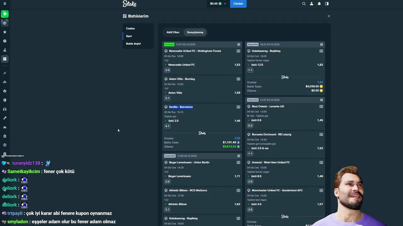Image resolution: width=403 pixels, height=226 pixels.
Task: Click the 2-1 score badge for Aston Villa - Burnley
Action: [167, 98]
